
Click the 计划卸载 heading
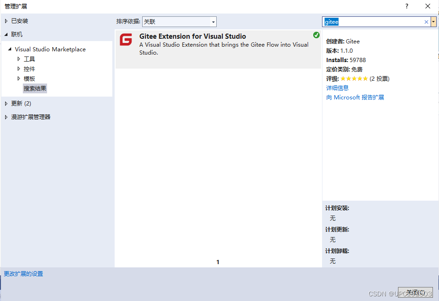(337, 251)
